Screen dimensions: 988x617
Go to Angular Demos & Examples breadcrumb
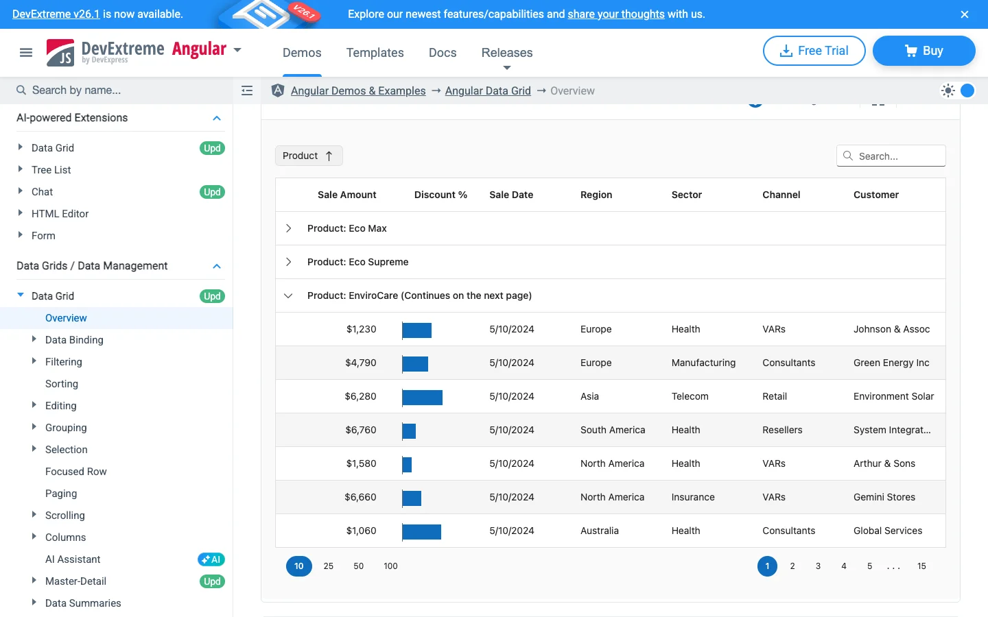click(x=358, y=90)
